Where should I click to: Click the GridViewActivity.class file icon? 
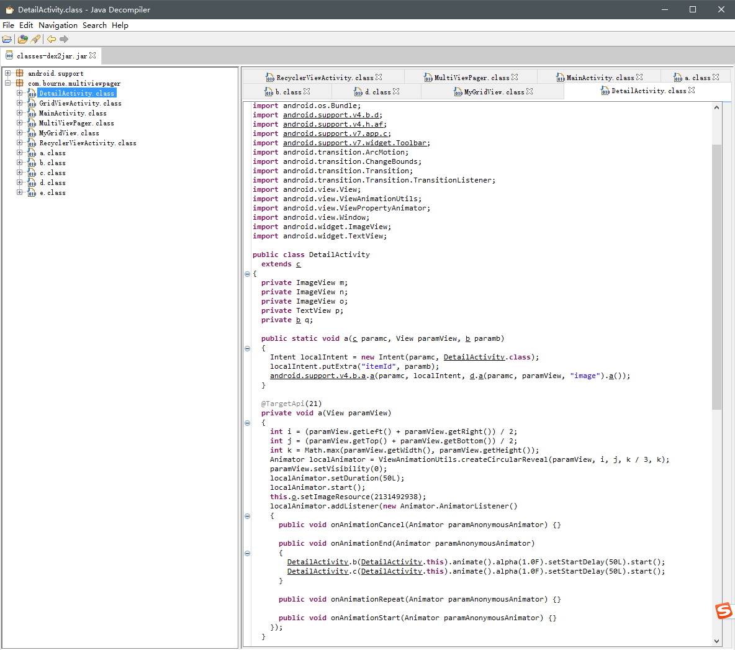click(x=32, y=103)
